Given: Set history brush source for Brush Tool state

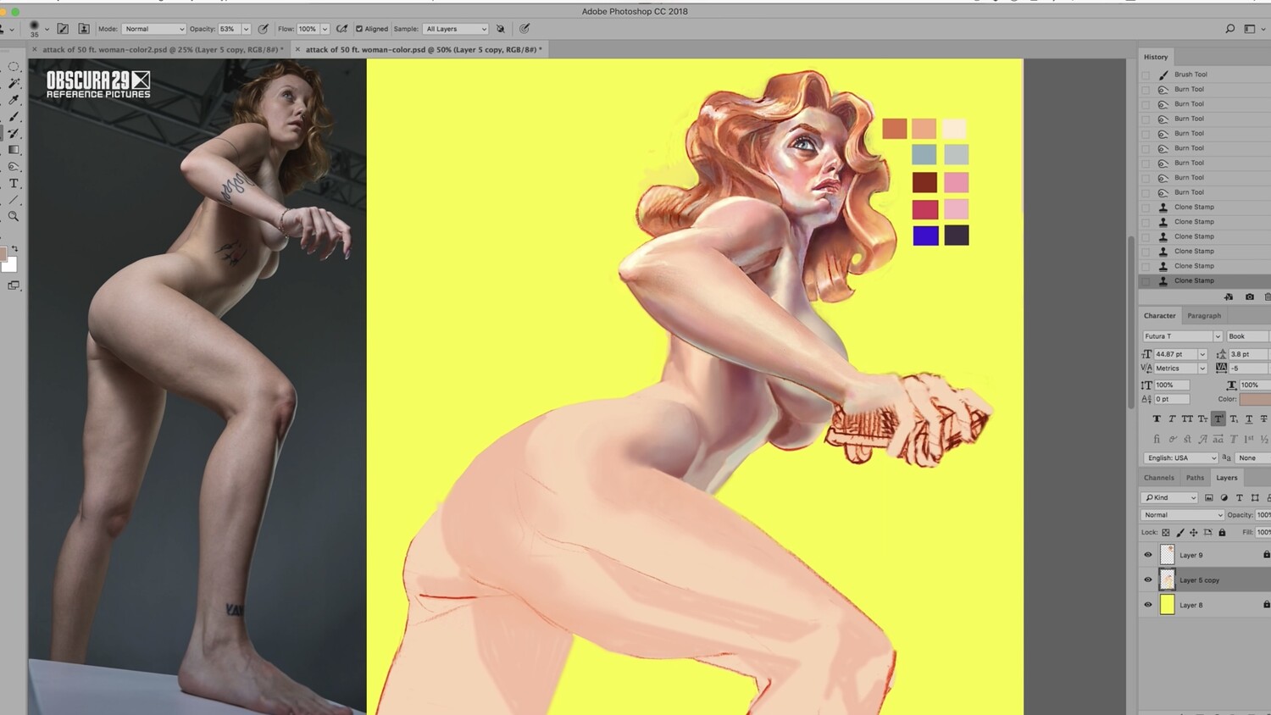Looking at the screenshot, I should (1146, 75).
